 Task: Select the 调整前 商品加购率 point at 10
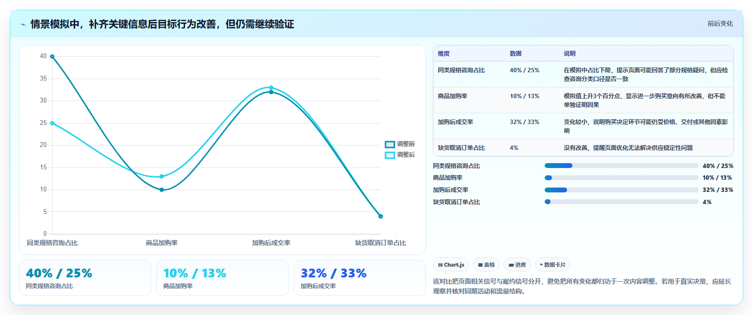[x=162, y=189]
